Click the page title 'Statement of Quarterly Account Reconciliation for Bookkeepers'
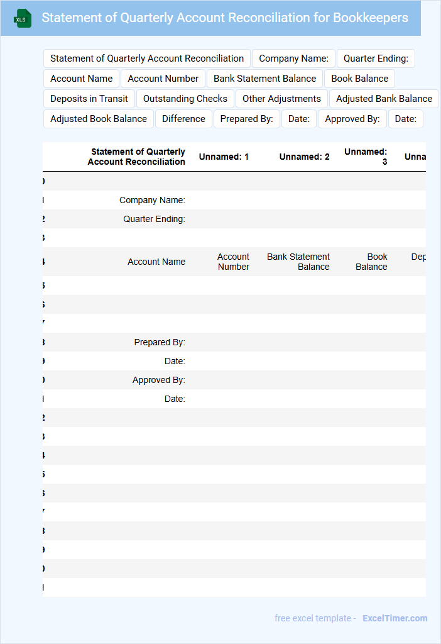The height and width of the screenshot is (644, 441). click(225, 18)
